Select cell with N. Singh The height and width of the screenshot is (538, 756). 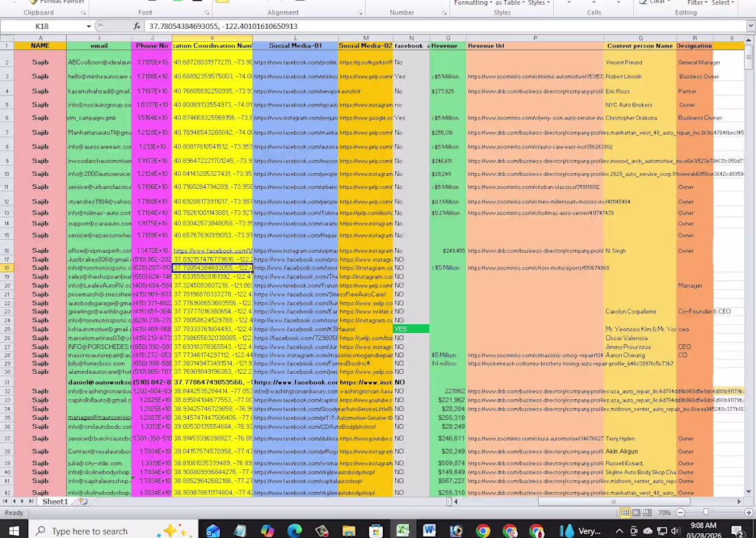click(x=640, y=251)
